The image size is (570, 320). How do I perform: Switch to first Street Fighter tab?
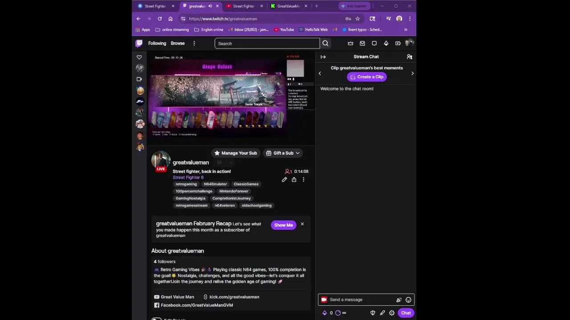click(x=155, y=6)
